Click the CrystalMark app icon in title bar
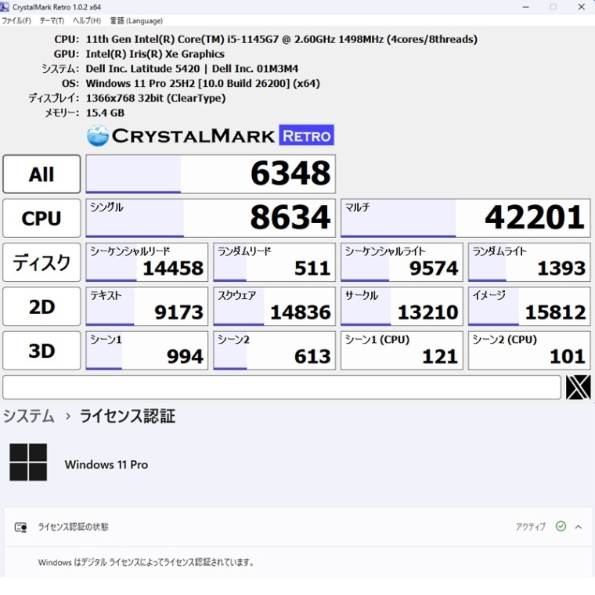Screen dimensions: 595x595 [5, 7]
